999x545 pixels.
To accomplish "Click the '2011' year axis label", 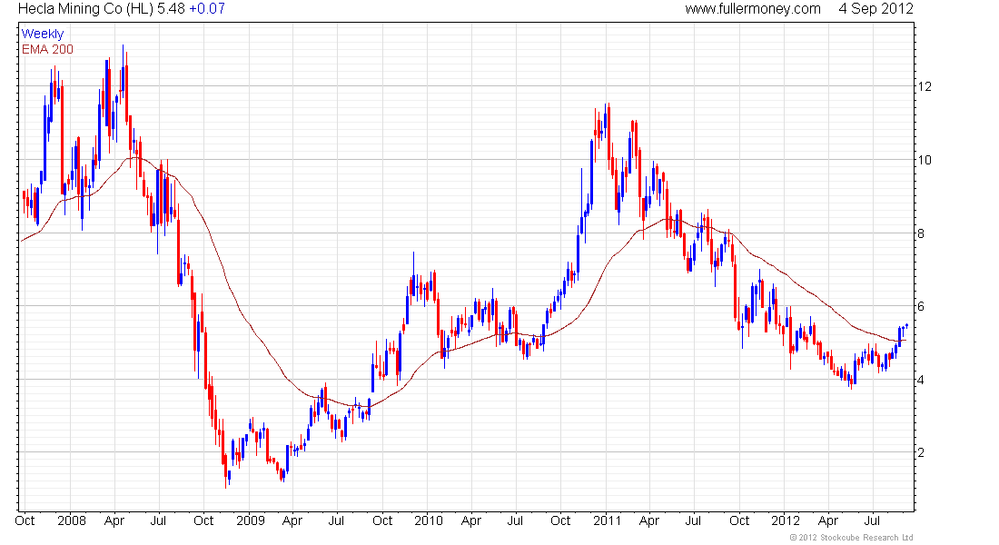I will pyautogui.click(x=607, y=520).
